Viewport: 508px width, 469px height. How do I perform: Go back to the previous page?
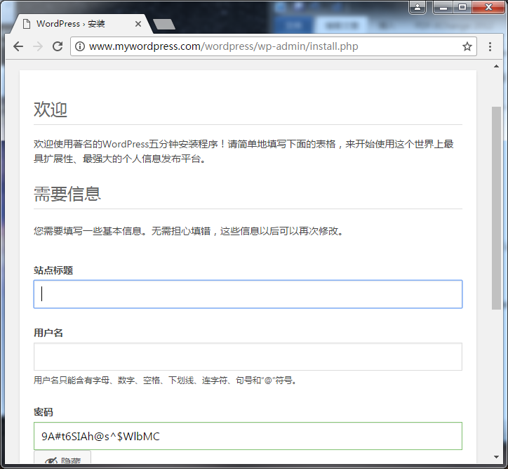pos(18,46)
